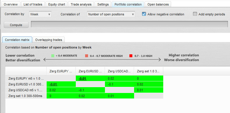Click 0.01 cell in Zerg set row
The height and width of the screenshot is (113, 230).
pos(120,96)
